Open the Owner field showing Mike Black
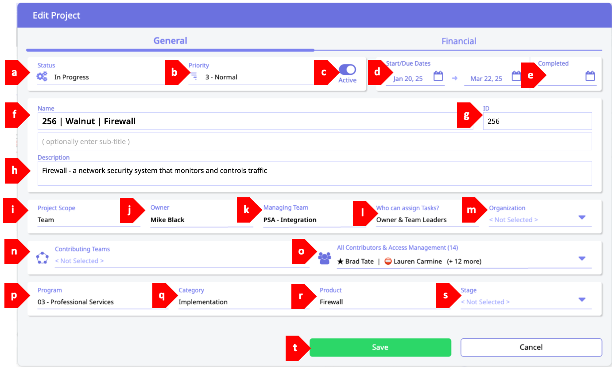 point(201,220)
